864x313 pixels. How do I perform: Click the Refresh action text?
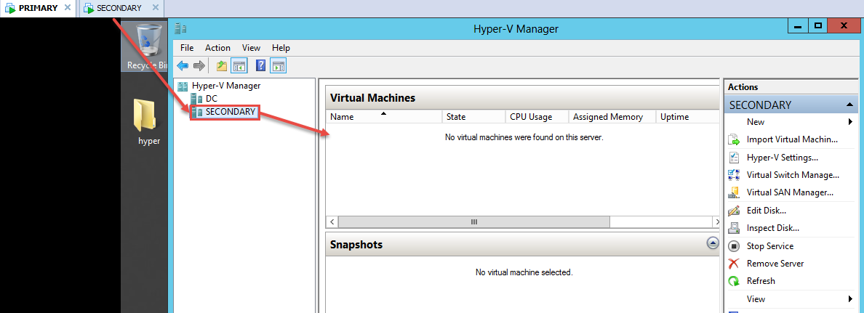pyautogui.click(x=761, y=281)
